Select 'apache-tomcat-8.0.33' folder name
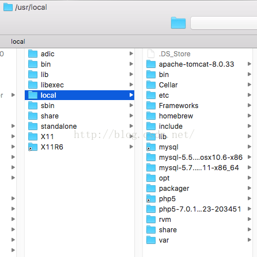Screen dimensions: 257x257 (196, 64)
